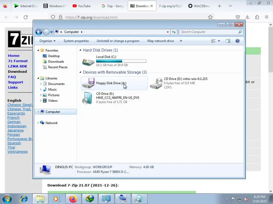Image resolution: width=273 pixels, height=204 pixels.
Task: Collapse the Libraries tree group
Action: (38, 78)
